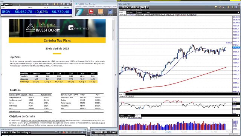Click the blue current price label on chart axis
This screenshot has height=136, width=241.
point(236,48)
